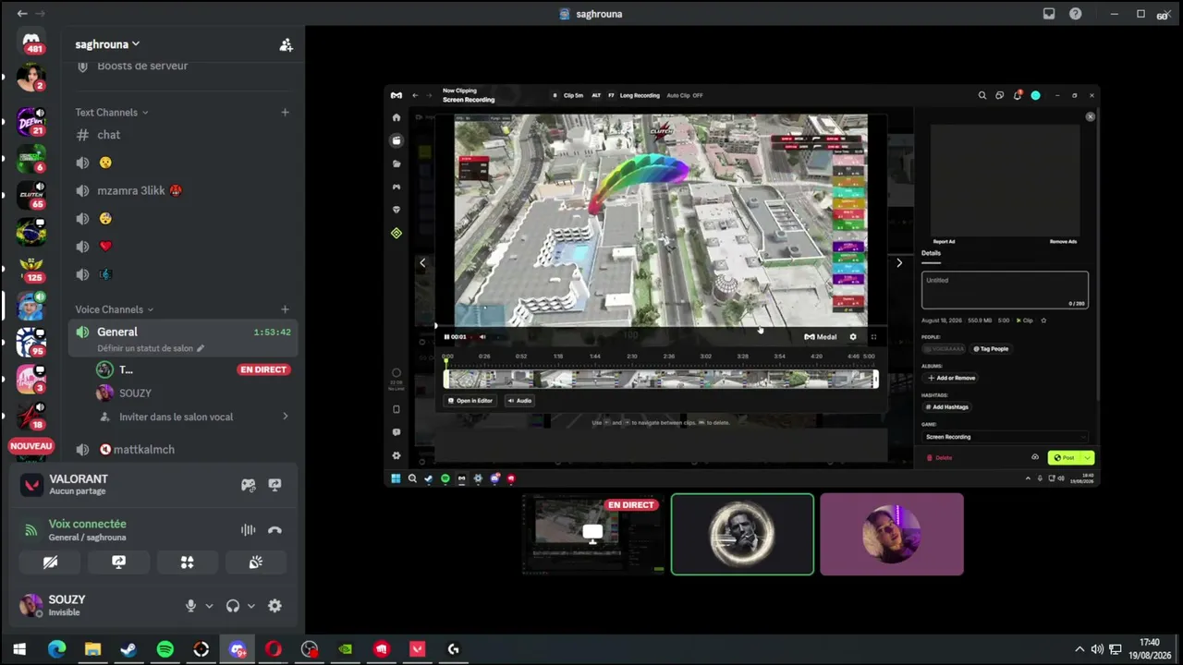Open Discord user settings gear
This screenshot has width=1183, height=665.
click(x=274, y=606)
